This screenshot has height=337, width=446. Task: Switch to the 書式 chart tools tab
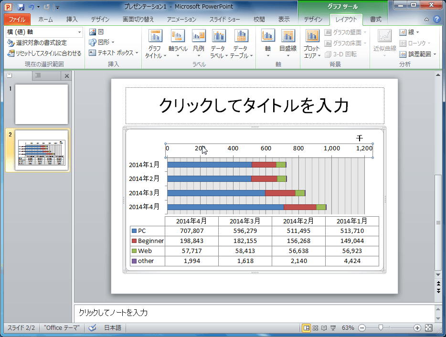[375, 20]
